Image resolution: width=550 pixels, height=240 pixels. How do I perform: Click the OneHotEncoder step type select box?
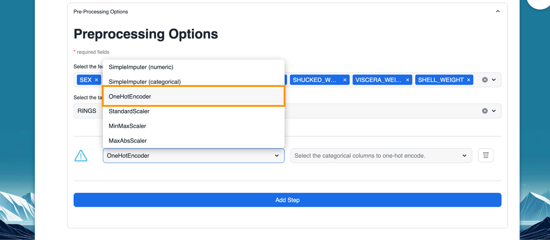[193, 156]
